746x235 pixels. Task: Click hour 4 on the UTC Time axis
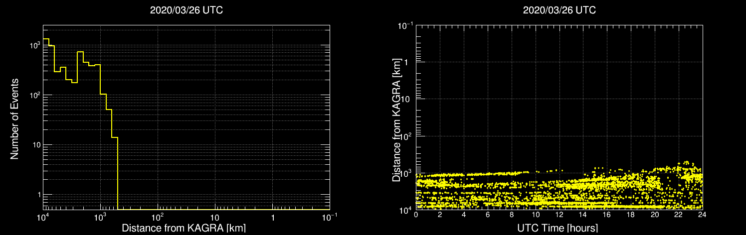coord(464,215)
